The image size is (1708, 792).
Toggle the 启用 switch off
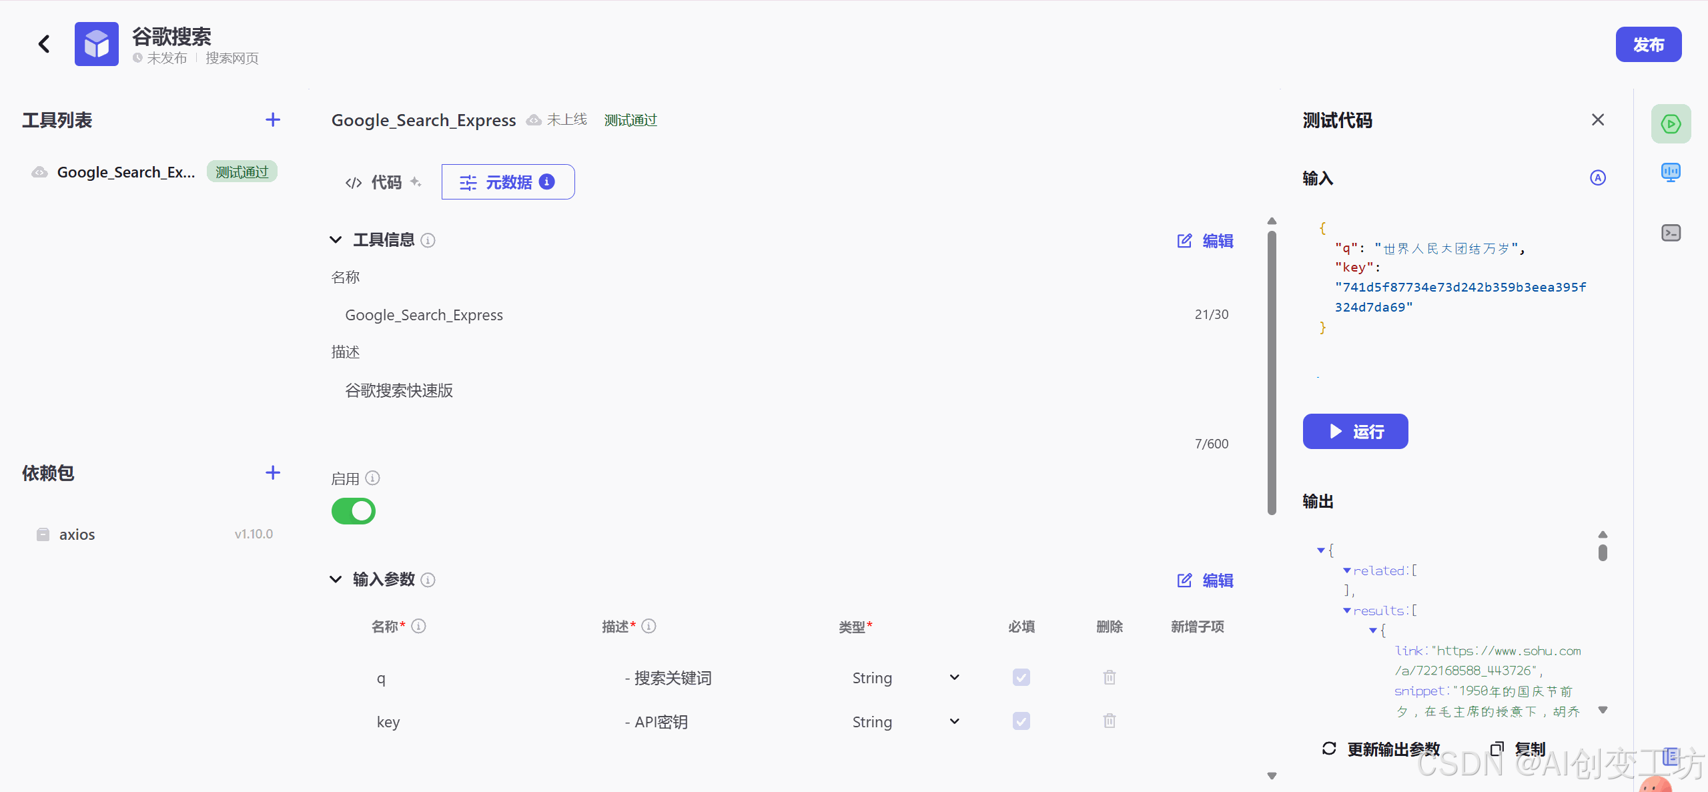click(x=354, y=511)
